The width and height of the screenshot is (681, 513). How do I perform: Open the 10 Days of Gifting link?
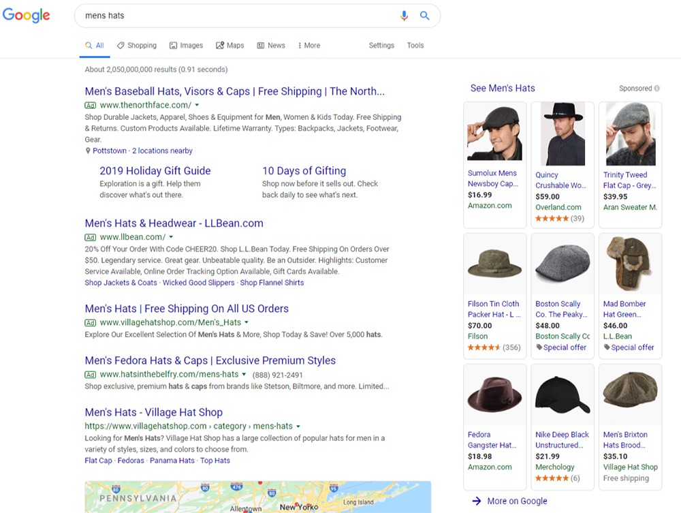304,171
